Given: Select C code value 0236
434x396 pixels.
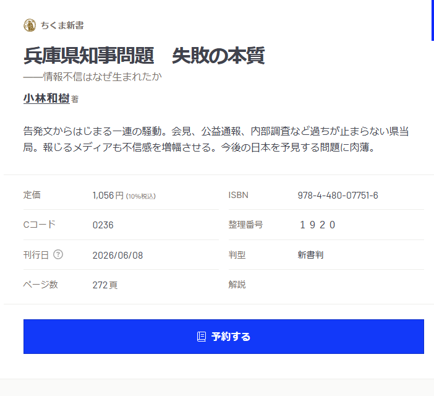Looking at the screenshot, I should 103,225.
